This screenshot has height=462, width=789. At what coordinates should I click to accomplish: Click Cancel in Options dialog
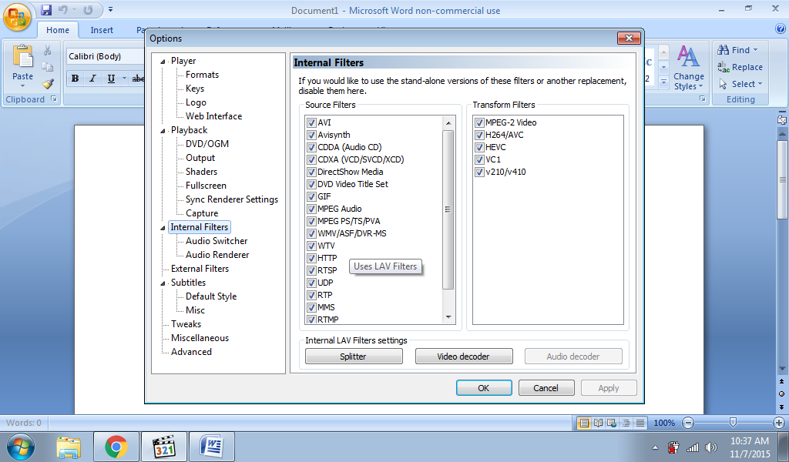click(546, 388)
